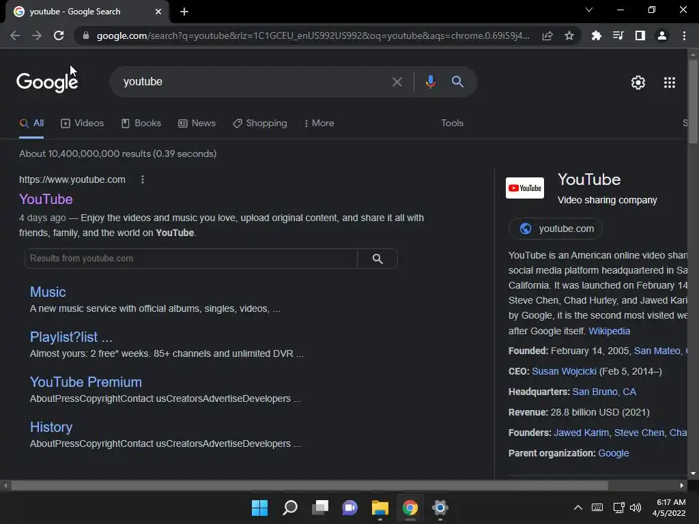The image size is (699, 524).
Task: Go forward in browser history
Action: [x=37, y=35]
